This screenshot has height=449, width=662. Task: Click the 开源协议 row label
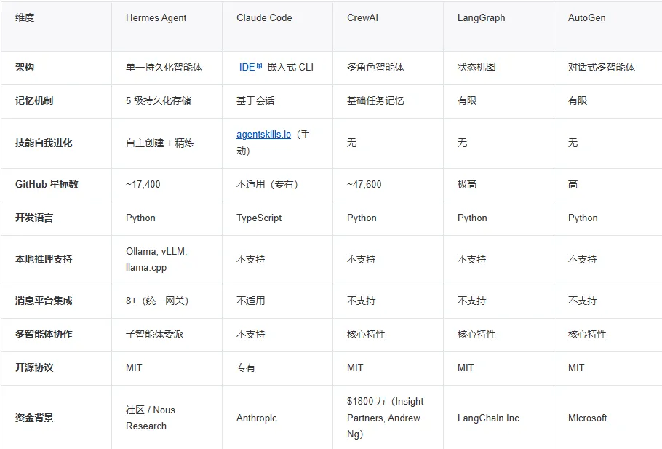pos(34,367)
